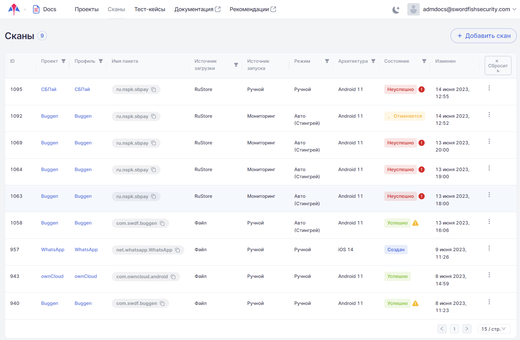Image resolution: width=520 pixels, height=340 pixels.
Task: Click warning triangle on scan 1058
Action: coord(415,223)
